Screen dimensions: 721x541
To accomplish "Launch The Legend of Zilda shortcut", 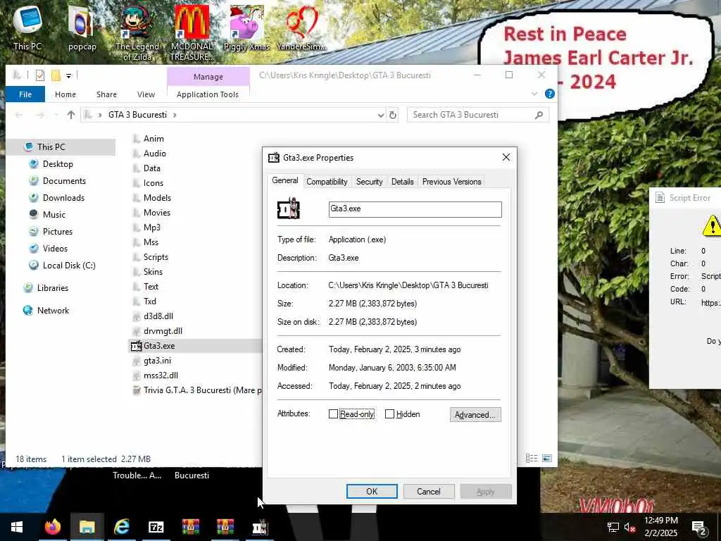I will [x=137, y=32].
